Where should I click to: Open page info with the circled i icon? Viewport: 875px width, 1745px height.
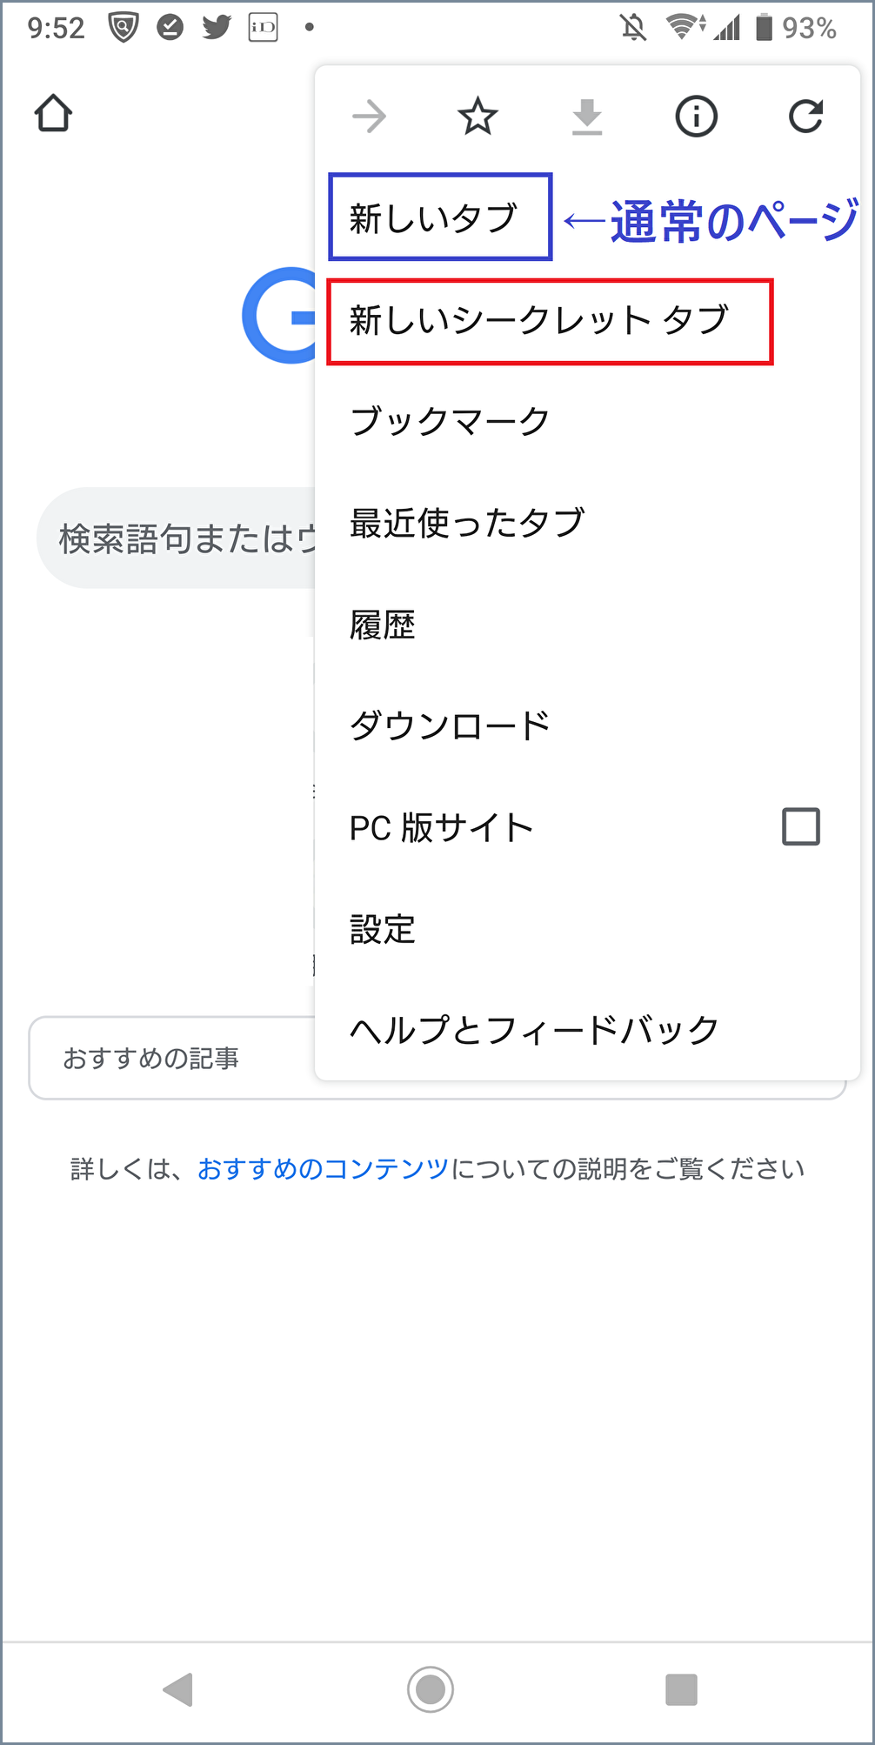pos(697,117)
